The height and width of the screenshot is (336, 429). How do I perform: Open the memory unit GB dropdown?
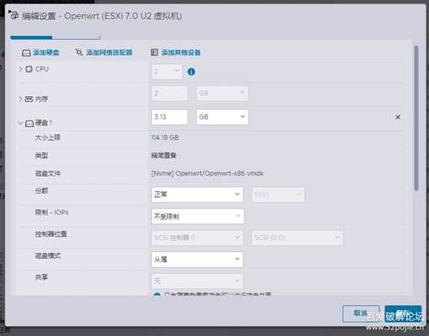(x=222, y=94)
